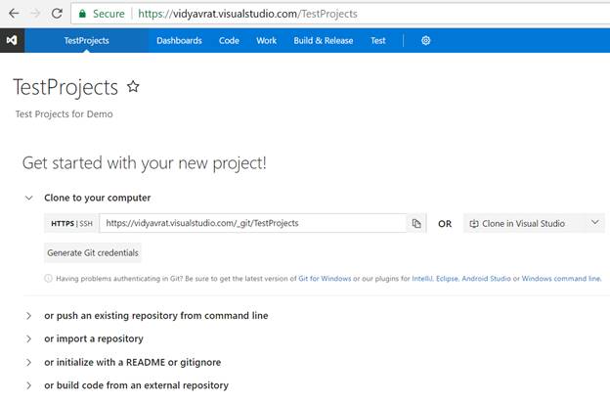Open the Eclipse plugin link
Viewport: 610px width, 403px height.
[x=448, y=279]
